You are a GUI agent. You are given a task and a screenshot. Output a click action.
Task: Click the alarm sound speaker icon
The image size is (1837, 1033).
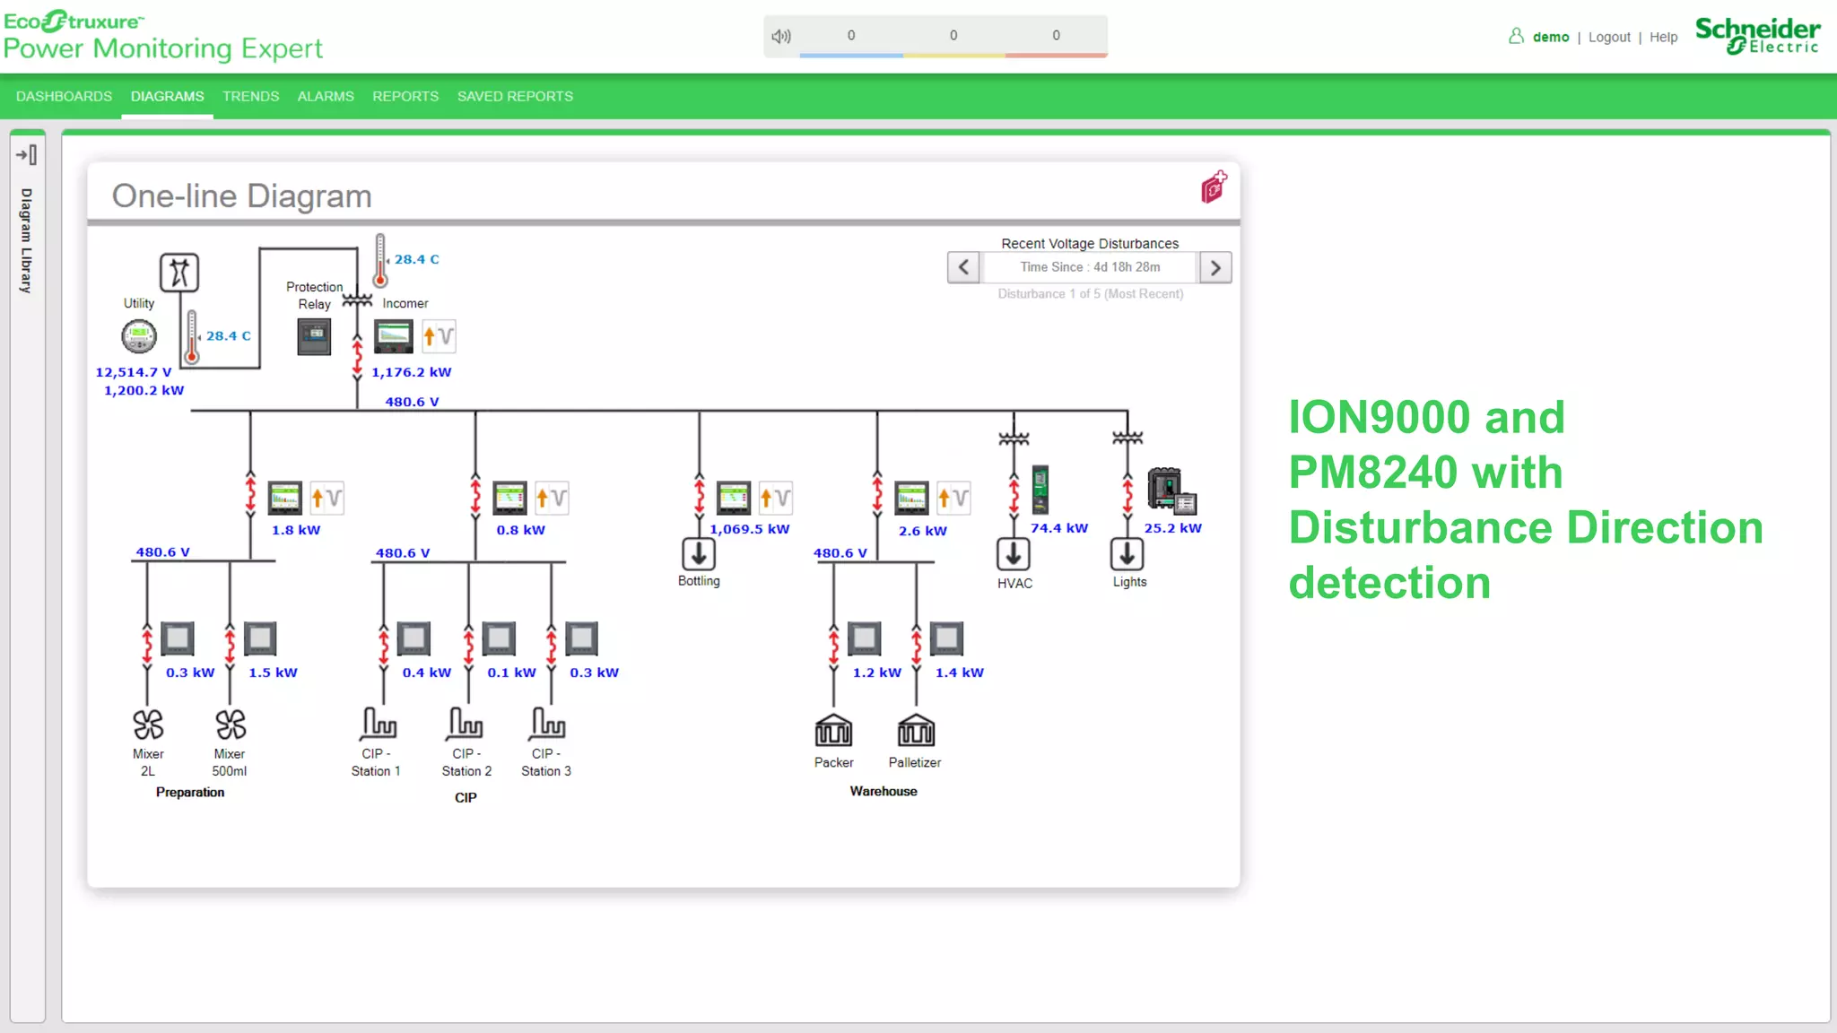tap(781, 37)
